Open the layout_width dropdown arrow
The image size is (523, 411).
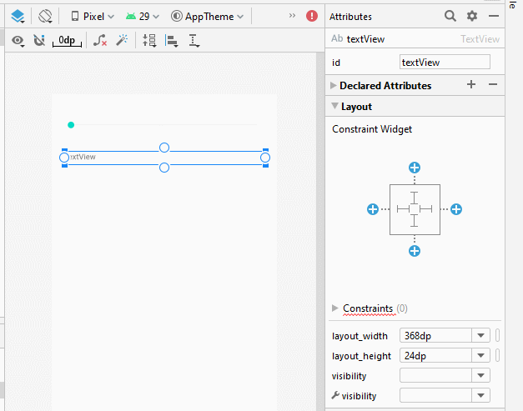coord(480,335)
